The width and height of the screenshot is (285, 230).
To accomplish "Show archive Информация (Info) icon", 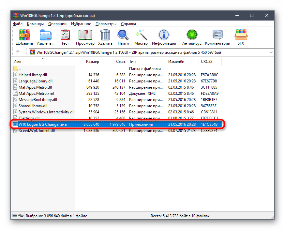I will [164, 37].
